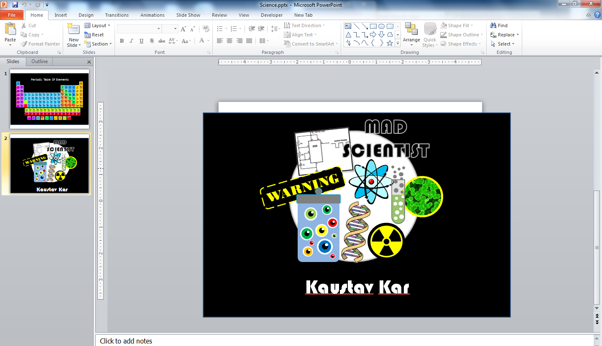The height and width of the screenshot is (346, 602).
Task: Open PowerPoint Help
Action: click(597, 15)
